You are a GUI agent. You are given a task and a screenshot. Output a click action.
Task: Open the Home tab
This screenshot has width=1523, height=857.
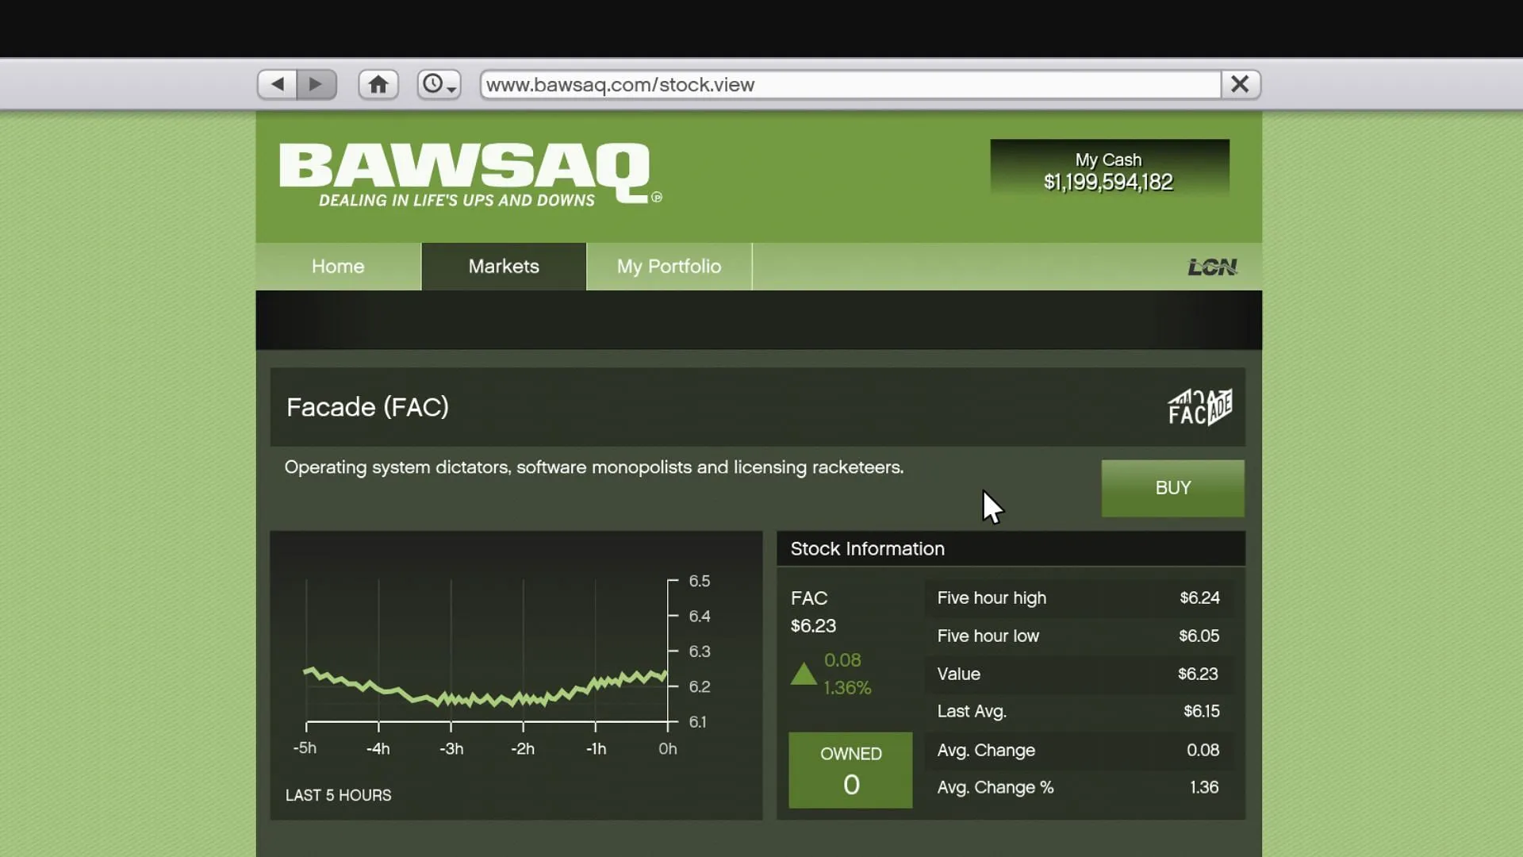tap(338, 267)
